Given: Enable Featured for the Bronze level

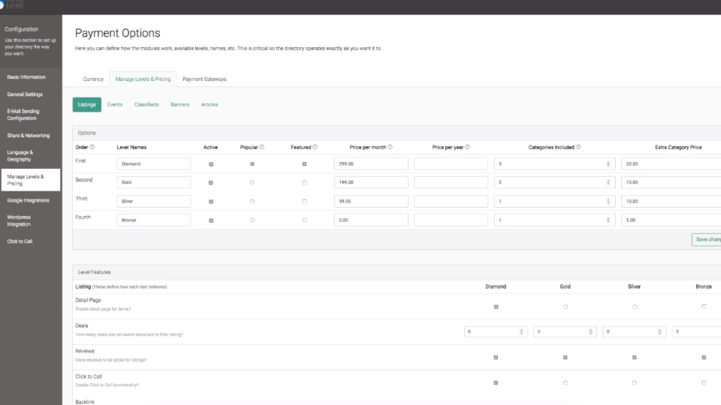Looking at the screenshot, I should [304, 220].
